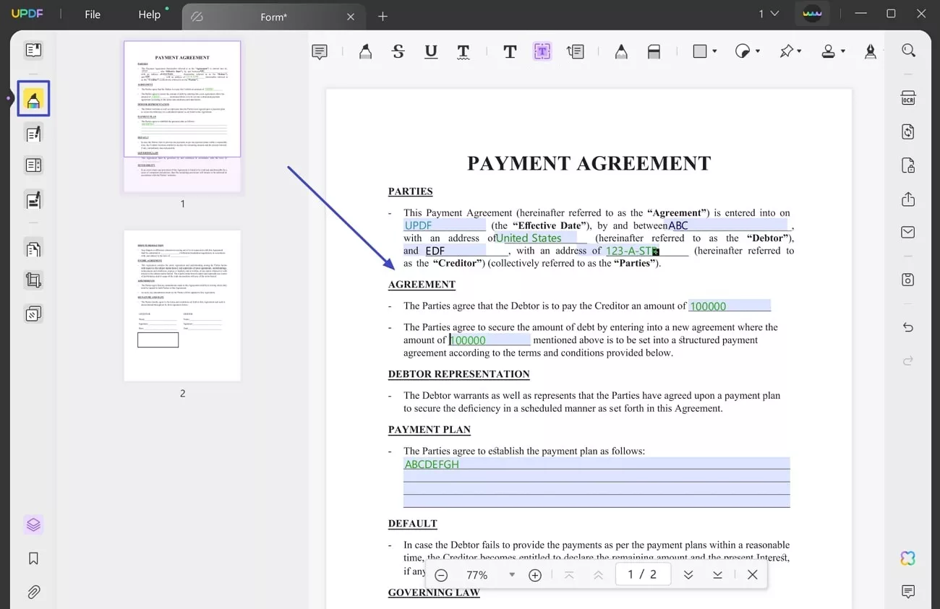Screen dimensions: 940x609
Task: Expand the Pin tool dropdown arrow
Action: [x=800, y=51]
